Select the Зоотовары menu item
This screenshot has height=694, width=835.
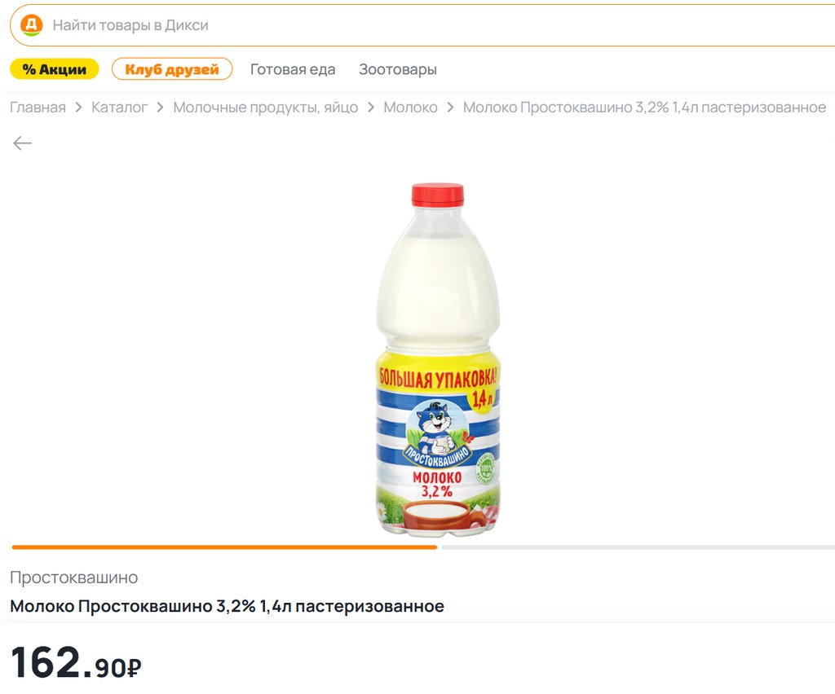[398, 70]
